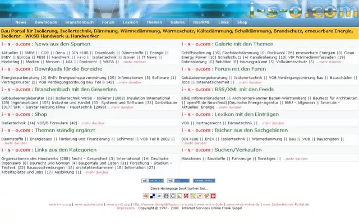
Task: Click 'Schiffsisolierung' in the Galerie list
Action: pos(196,53)
